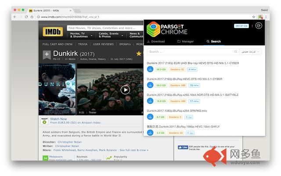281x176 pixels.
Task: Click the Facebook Like button
Action: (x=183, y=147)
